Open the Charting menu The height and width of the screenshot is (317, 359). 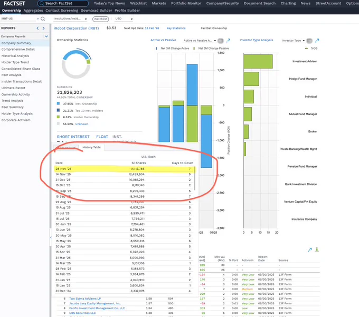coord(288,3)
